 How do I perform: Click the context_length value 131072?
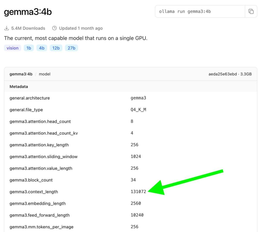(138, 191)
